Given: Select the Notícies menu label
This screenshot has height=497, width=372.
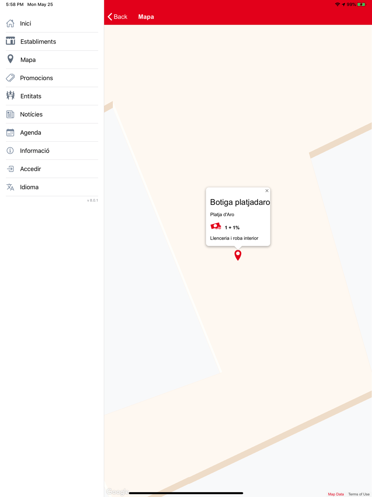Looking at the screenshot, I should [x=31, y=114].
